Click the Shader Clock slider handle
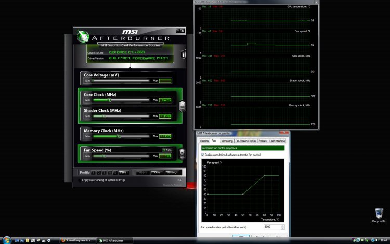Viewport: 390px width, 244px height. (104, 116)
